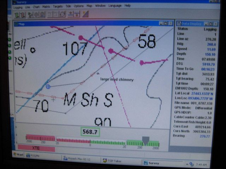Click the circular rotate arrows toolbar icon
The image size is (226, 169).
coord(62,14)
